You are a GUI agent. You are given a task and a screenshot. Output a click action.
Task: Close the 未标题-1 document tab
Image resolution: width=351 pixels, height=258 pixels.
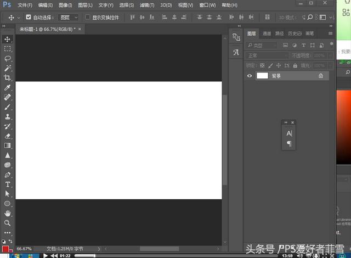click(x=80, y=29)
